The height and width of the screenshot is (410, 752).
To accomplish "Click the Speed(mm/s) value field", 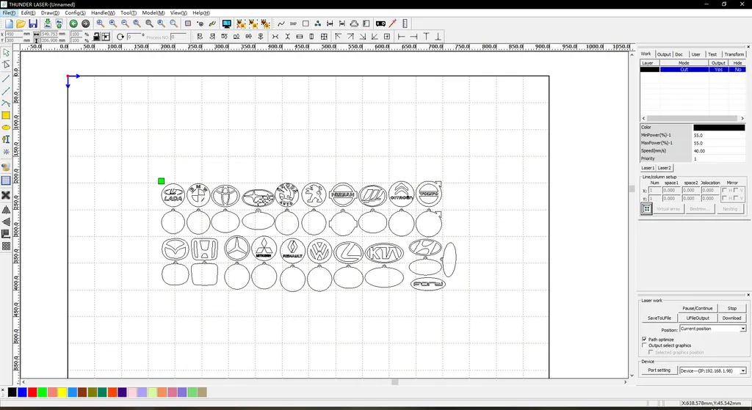I will point(719,151).
